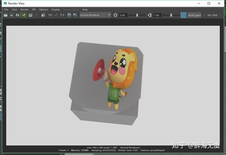Viewport: 226px width, 155px height.
Task: Click the exposure slider handle
Action: click(x=137, y=15)
